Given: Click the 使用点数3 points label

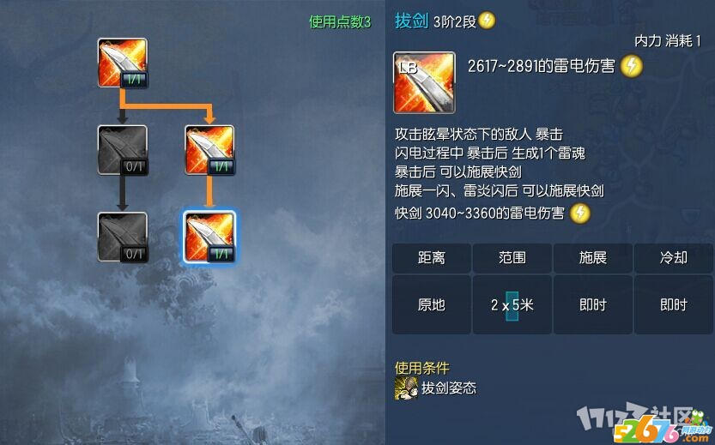Looking at the screenshot, I should pos(340,21).
